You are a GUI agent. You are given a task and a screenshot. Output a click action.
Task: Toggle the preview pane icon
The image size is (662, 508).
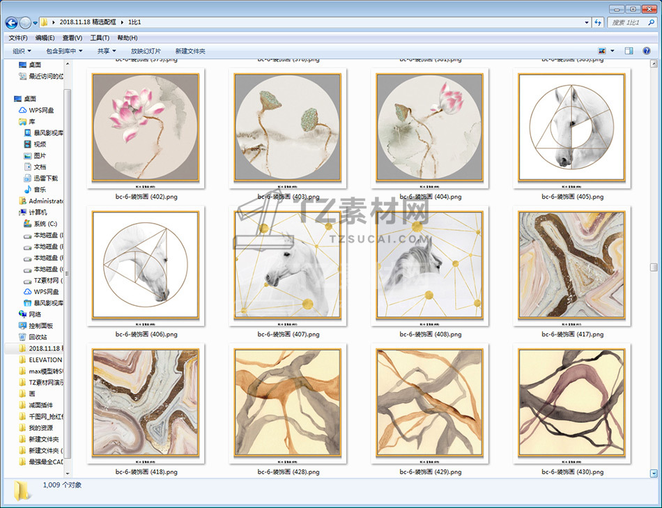pos(629,51)
